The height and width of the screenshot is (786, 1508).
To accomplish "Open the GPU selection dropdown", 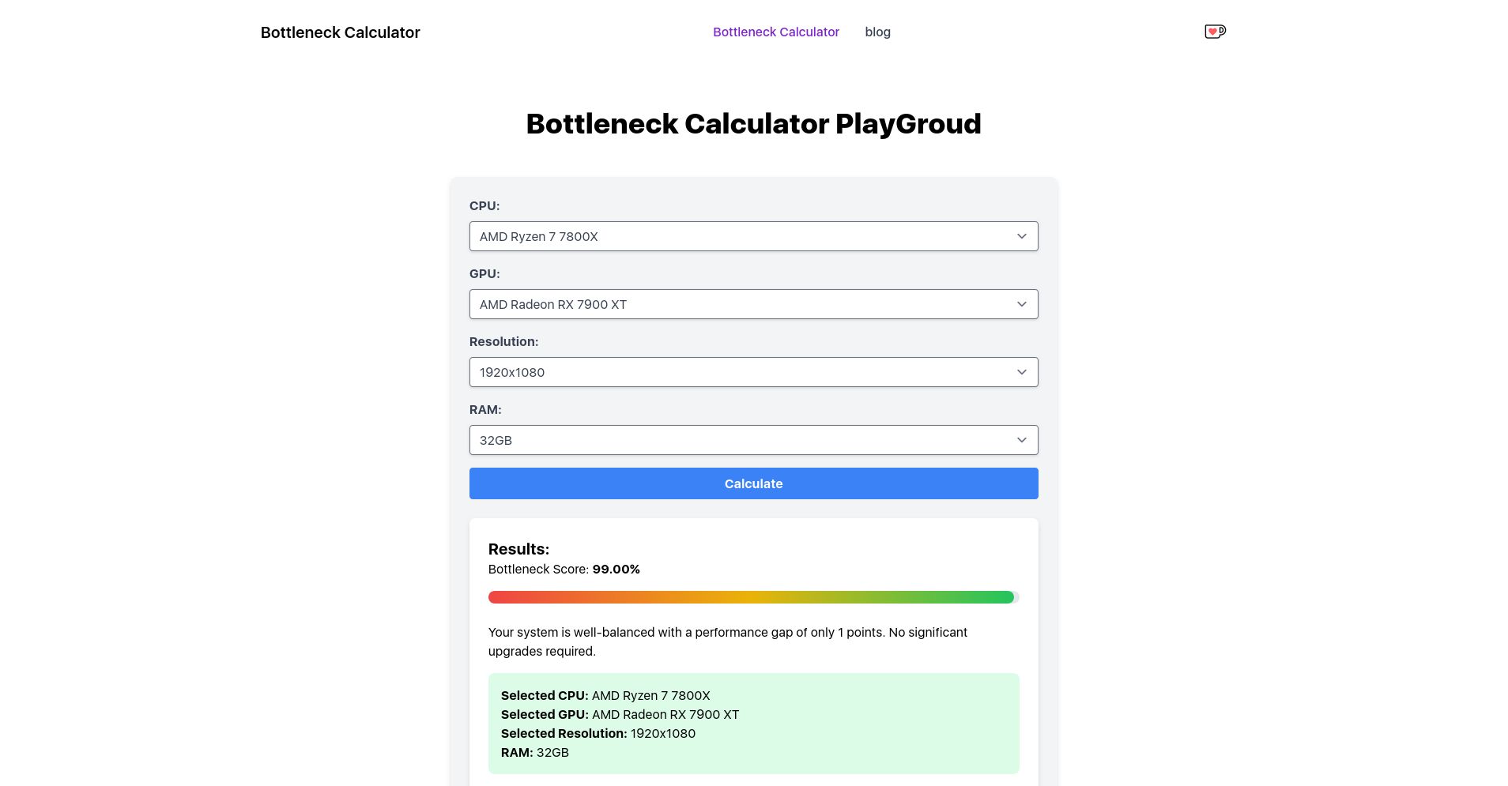I will (x=753, y=303).
